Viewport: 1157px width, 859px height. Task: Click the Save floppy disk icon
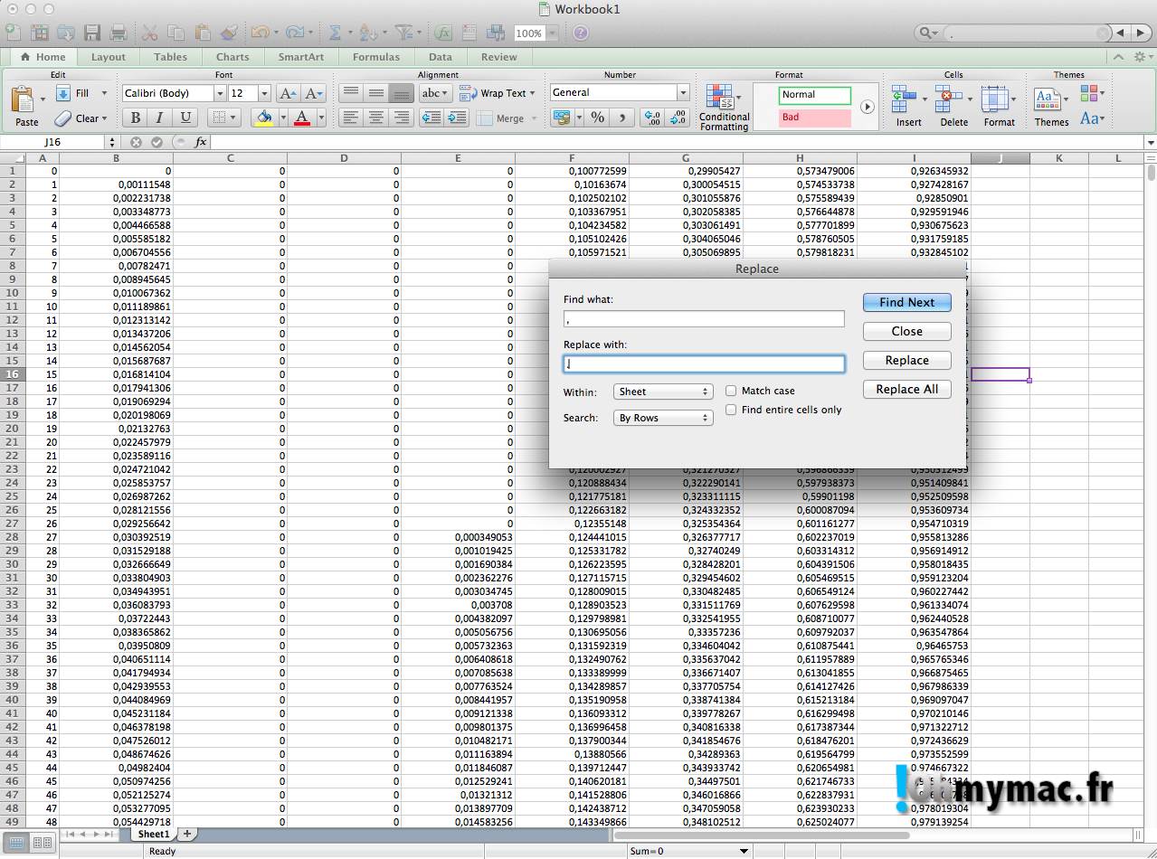tap(92, 33)
